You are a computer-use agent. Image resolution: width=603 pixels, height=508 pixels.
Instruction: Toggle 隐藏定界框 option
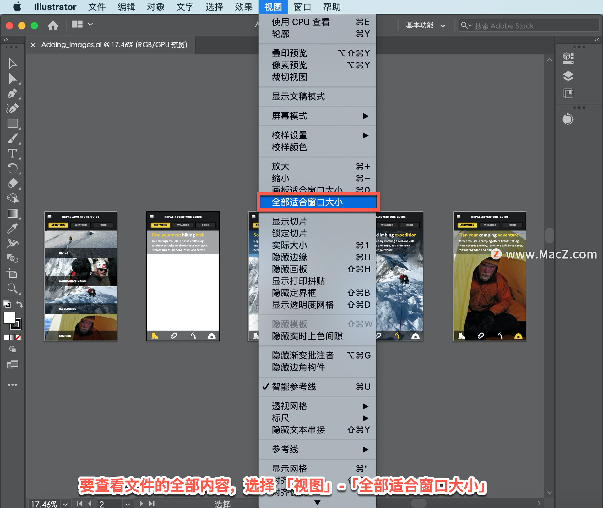(x=317, y=293)
